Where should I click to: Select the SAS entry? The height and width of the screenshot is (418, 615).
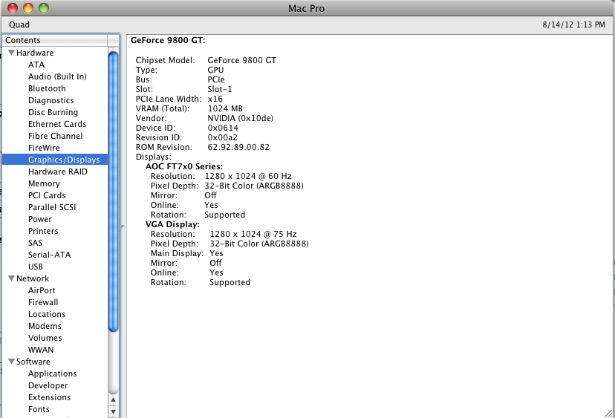(36, 243)
